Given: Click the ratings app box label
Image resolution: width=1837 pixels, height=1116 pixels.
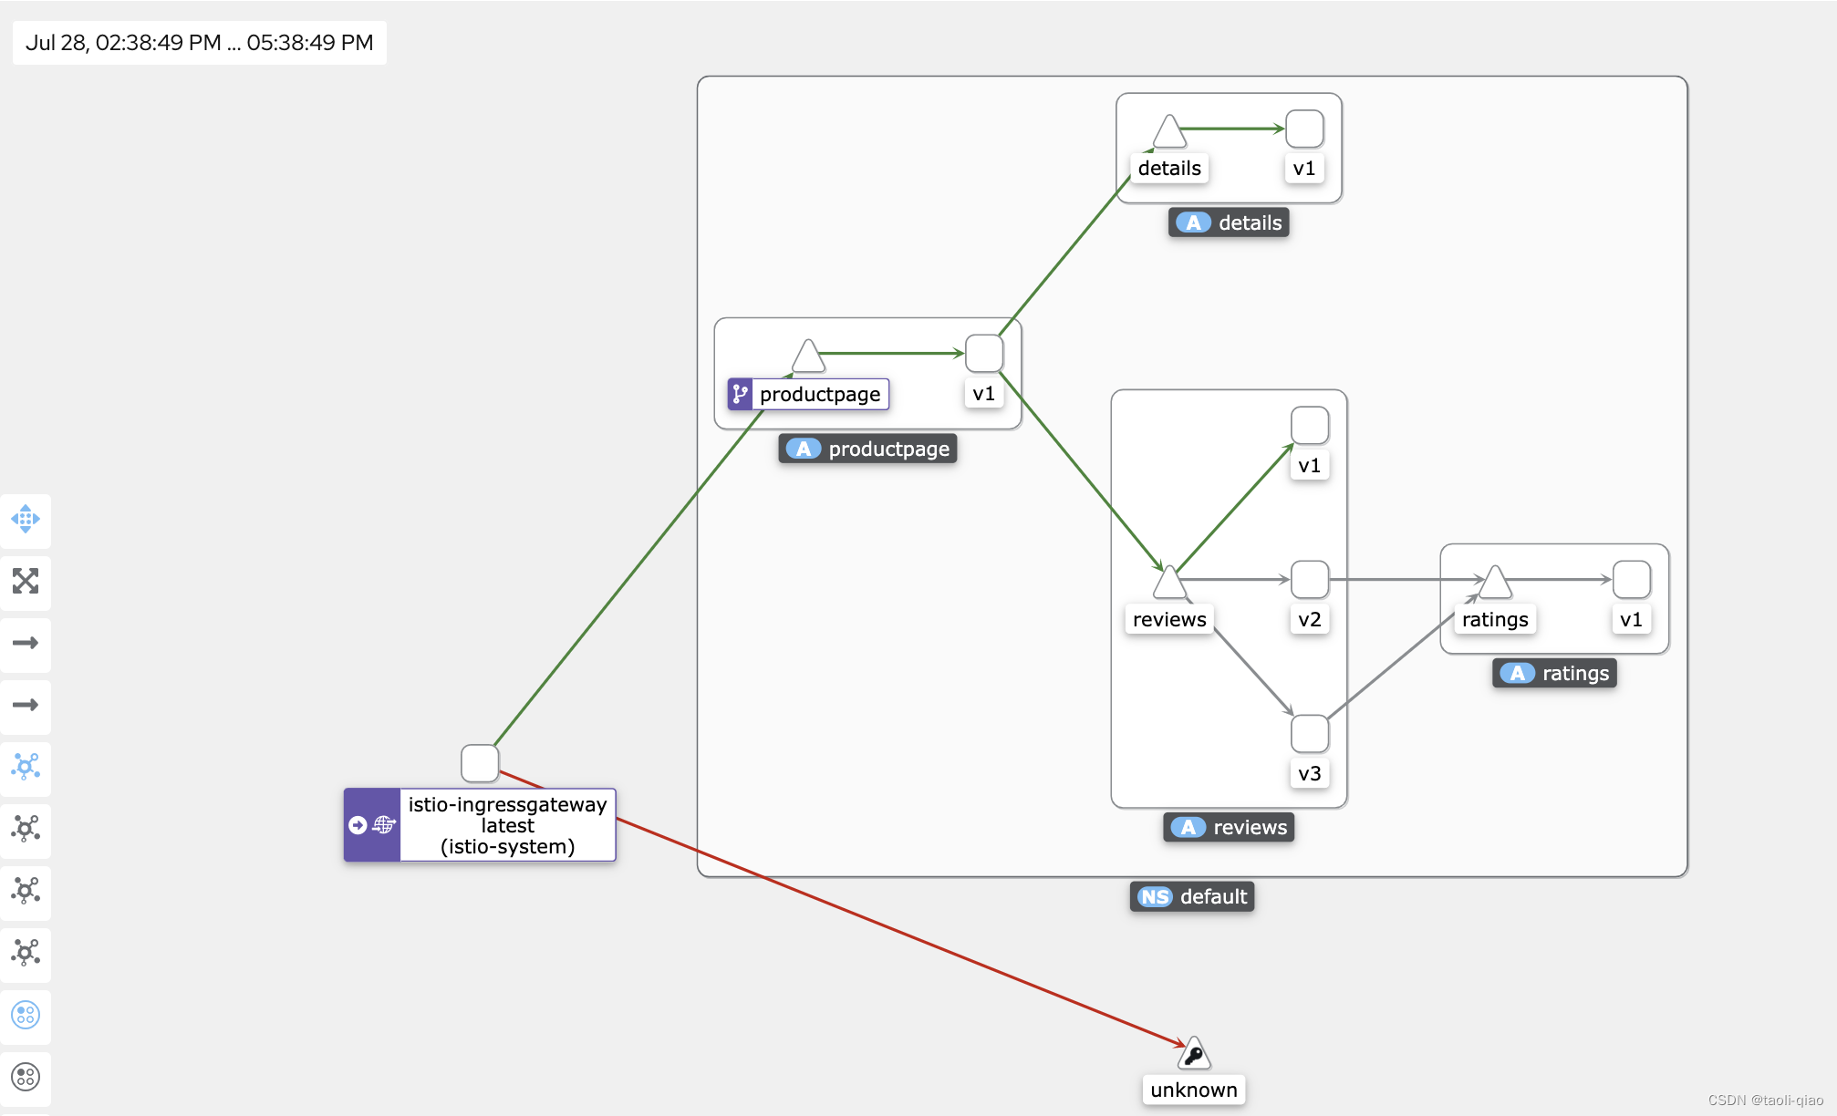Looking at the screenshot, I should pyautogui.click(x=1554, y=673).
